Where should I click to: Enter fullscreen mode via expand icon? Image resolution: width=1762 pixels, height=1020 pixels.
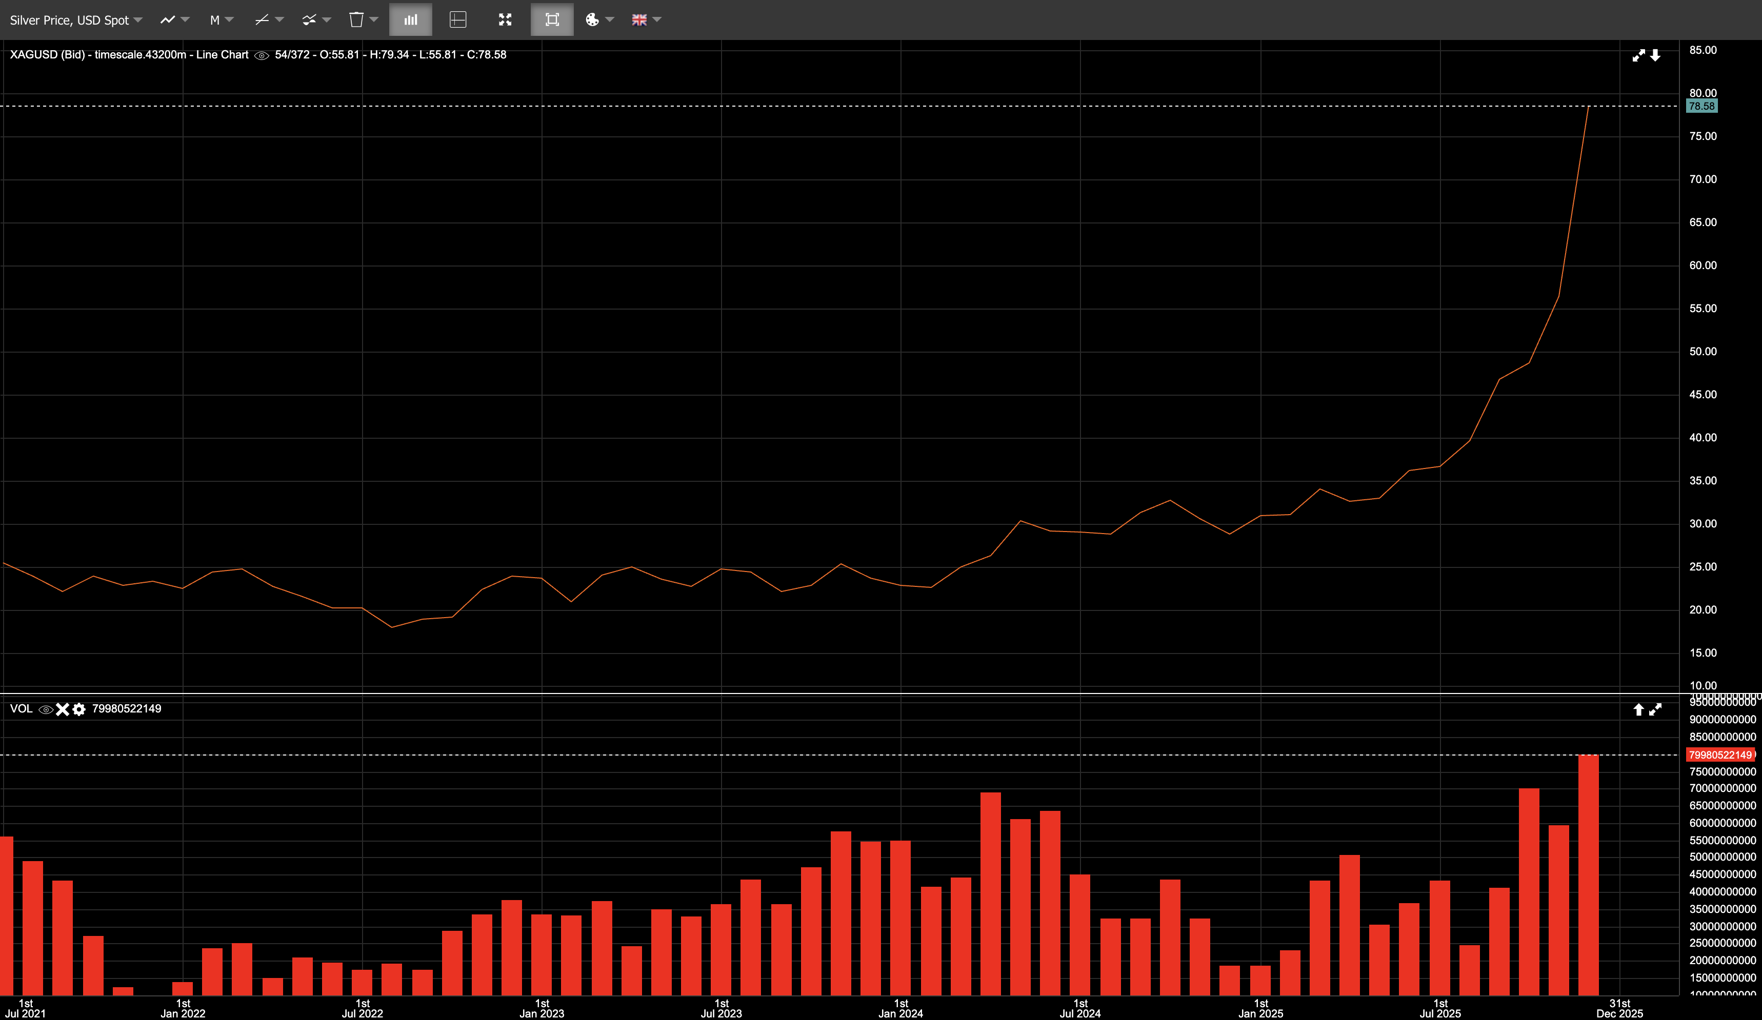point(505,19)
